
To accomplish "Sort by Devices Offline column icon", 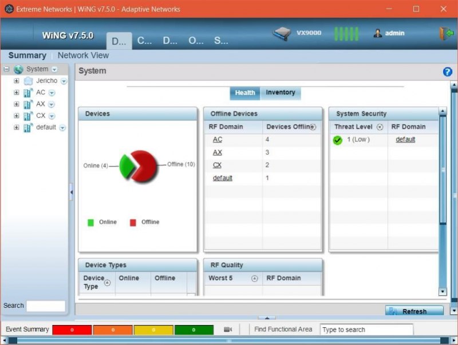I will click(x=313, y=127).
